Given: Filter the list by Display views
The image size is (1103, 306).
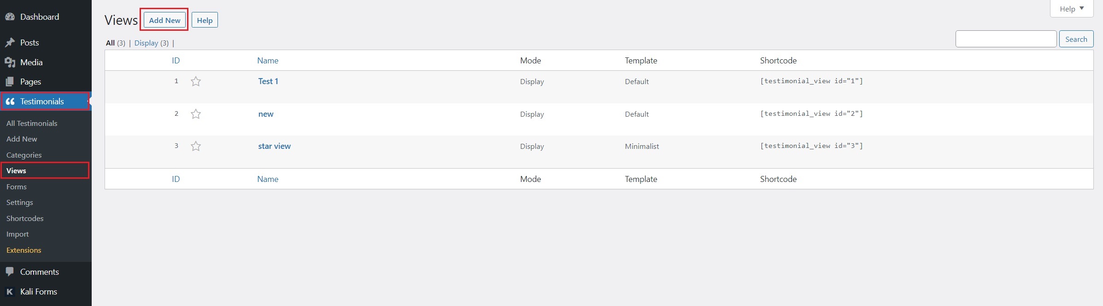Looking at the screenshot, I should (146, 43).
